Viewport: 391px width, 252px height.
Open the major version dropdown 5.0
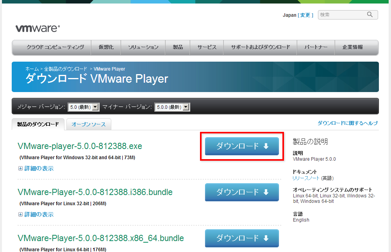click(x=84, y=107)
